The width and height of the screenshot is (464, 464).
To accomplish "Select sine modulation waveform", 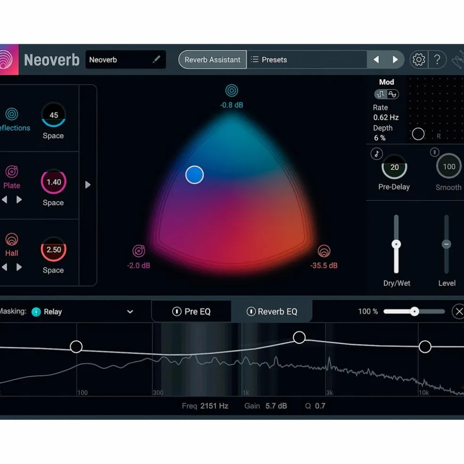I will point(392,94).
